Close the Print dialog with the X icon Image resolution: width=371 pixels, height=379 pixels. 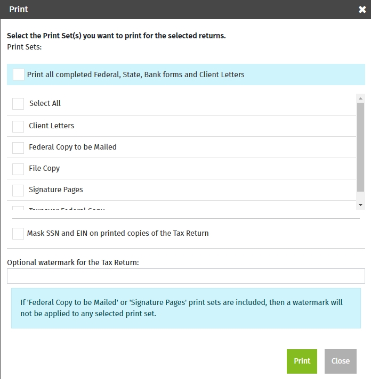362,10
